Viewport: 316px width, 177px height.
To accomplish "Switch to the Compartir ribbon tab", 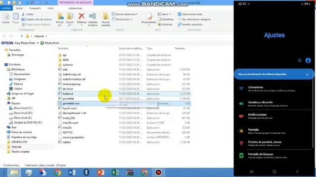I will [35, 8].
